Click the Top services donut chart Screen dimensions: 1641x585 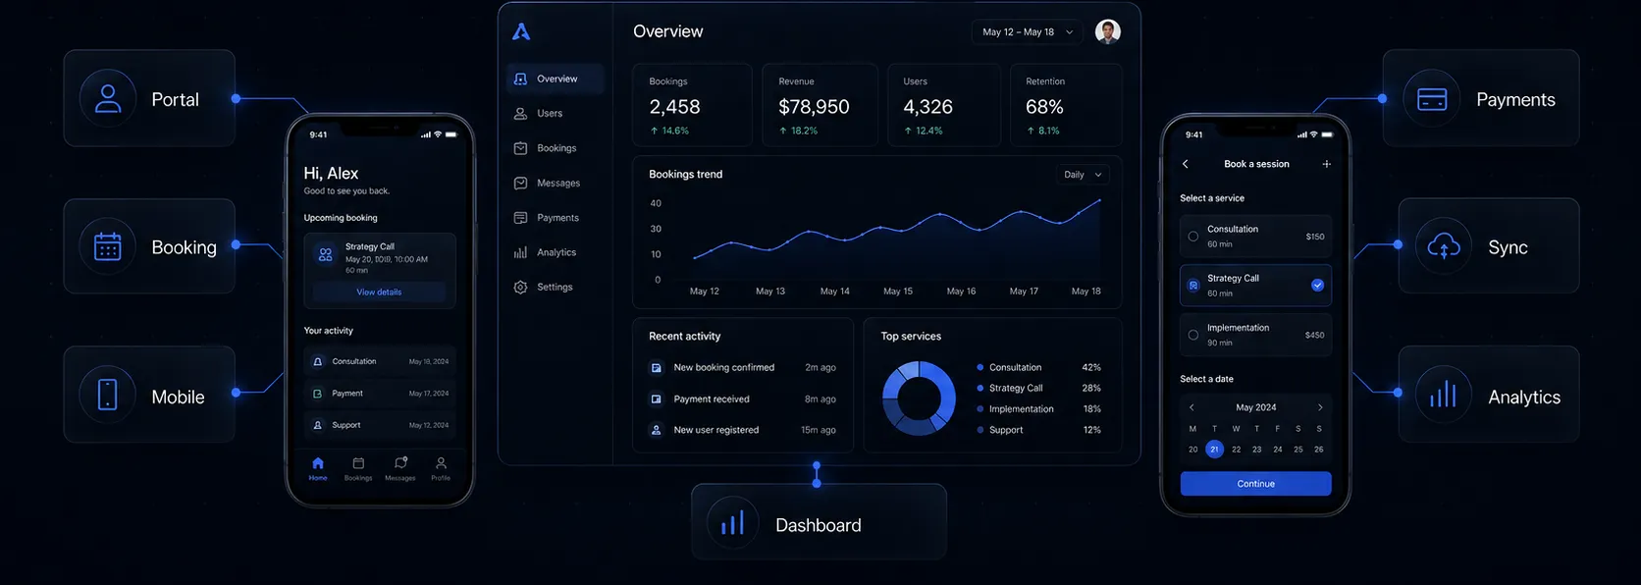click(x=919, y=399)
